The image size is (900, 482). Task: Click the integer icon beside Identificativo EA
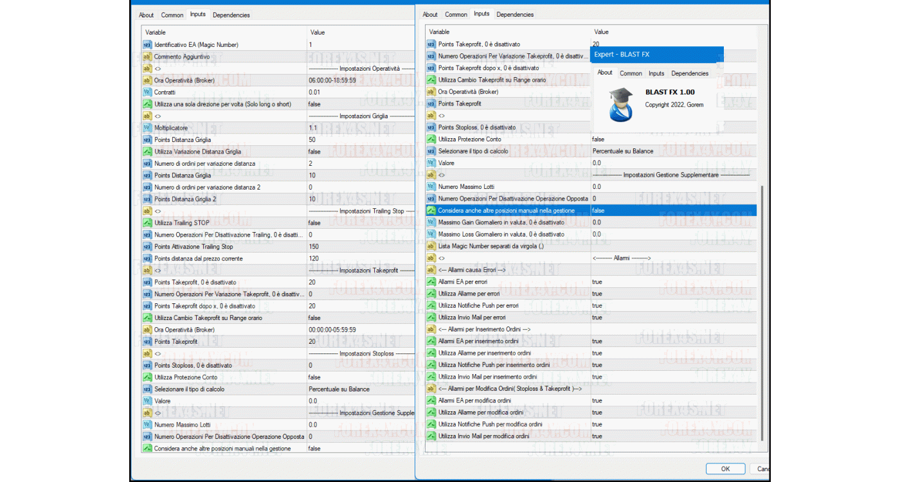pyautogui.click(x=147, y=45)
